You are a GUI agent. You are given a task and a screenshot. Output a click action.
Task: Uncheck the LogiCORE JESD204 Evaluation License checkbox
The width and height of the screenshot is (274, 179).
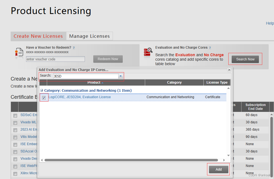point(44,98)
